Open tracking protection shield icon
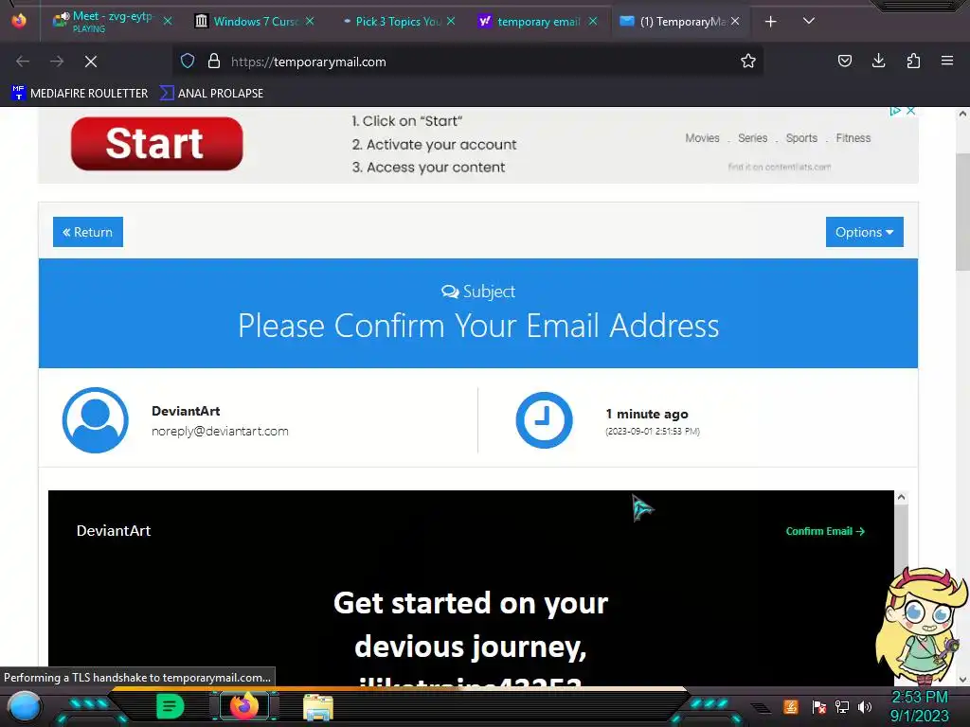Image resolution: width=970 pixels, height=727 pixels. [188, 62]
